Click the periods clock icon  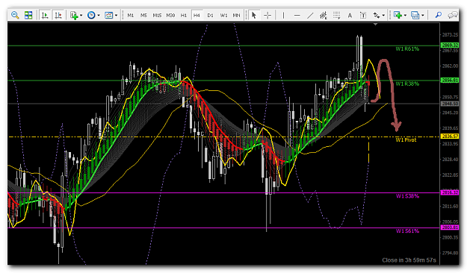(91, 15)
